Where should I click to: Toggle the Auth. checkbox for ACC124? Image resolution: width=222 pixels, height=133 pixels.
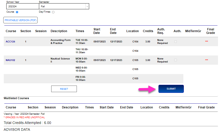pyautogui.click(x=176, y=42)
